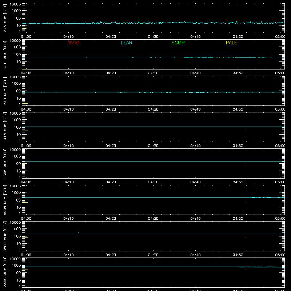Click 04:30 tick label below 8800 MHz panel
The width and height of the screenshot is (291, 291).
(153, 255)
